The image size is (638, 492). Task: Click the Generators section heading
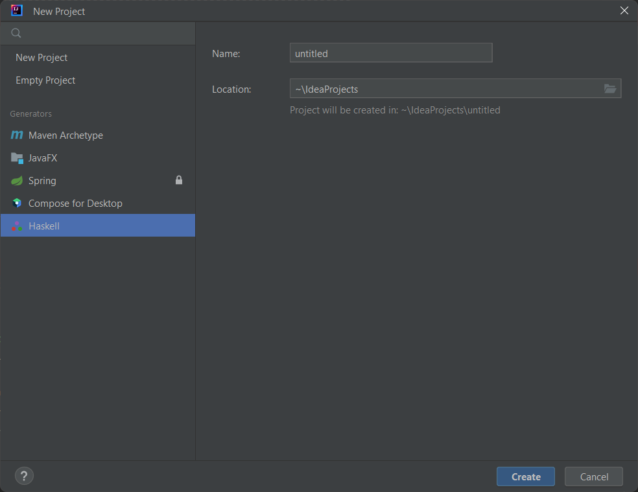31,114
